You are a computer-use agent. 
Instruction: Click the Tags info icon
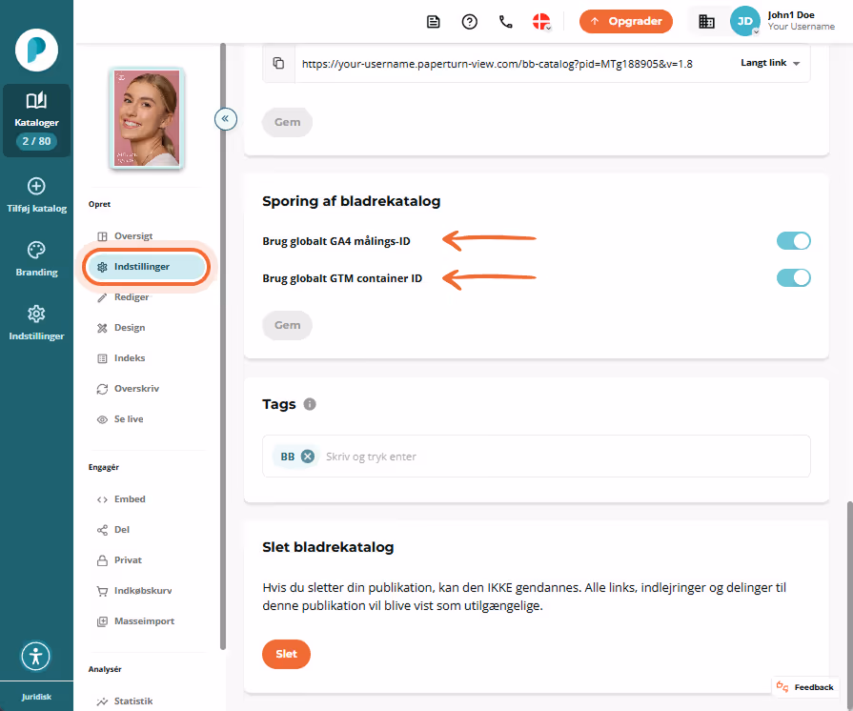tap(310, 404)
